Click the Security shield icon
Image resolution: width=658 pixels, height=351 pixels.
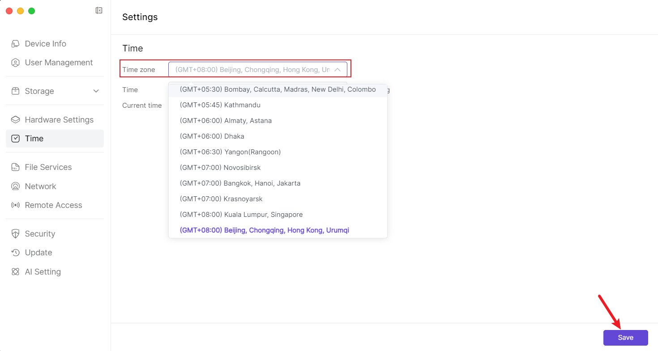(x=16, y=234)
